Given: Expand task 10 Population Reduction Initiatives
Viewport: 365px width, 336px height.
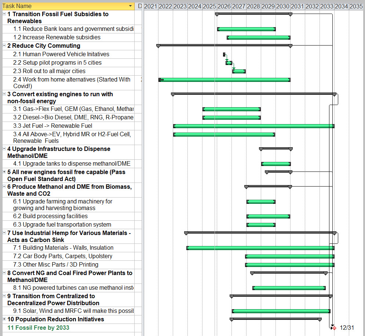Looking at the screenshot, I should tap(3, 319).
